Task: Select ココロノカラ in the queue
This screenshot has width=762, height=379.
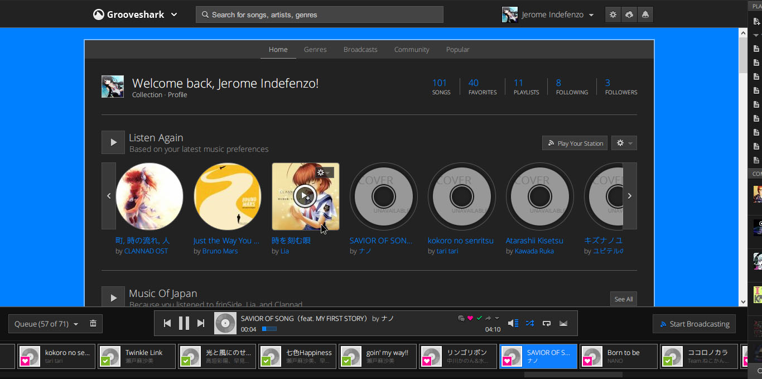Action: pos(699,356)
